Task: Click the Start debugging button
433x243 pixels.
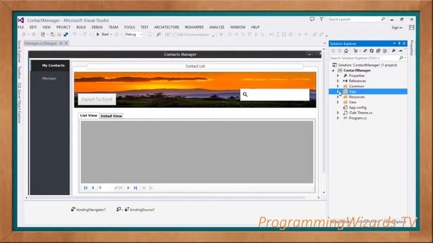Action: (103, 34)
